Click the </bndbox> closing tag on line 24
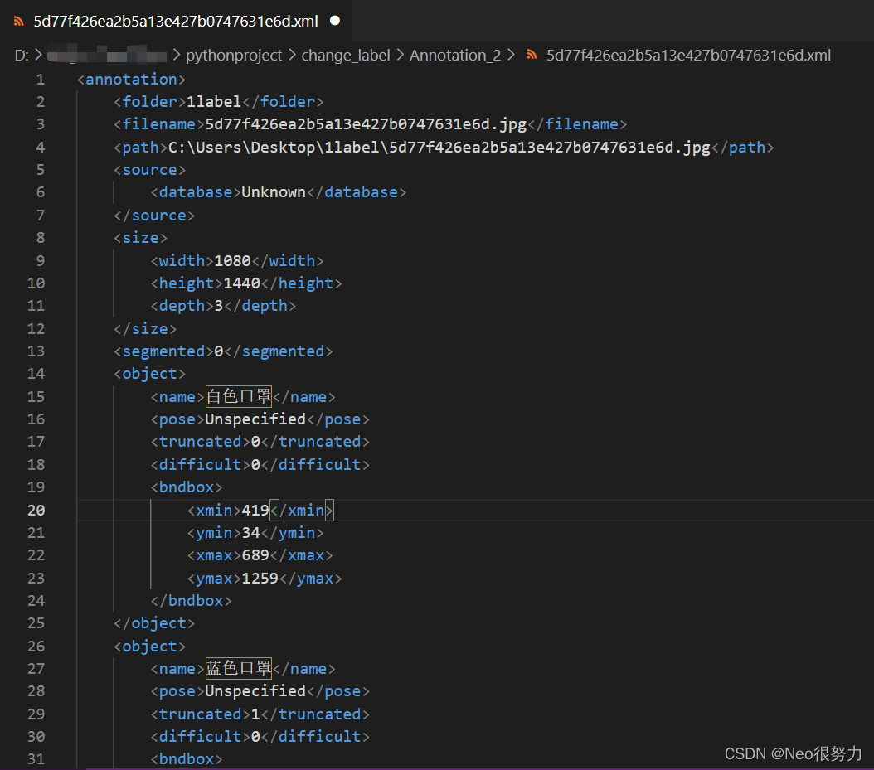Image resolution: width=874 pixels, height=770 pixels. pyautogui.click(x=191, y=601)
